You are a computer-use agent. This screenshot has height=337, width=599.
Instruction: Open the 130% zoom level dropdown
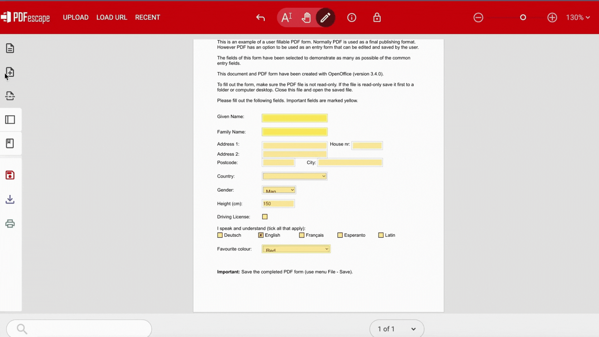pos(578,17)
